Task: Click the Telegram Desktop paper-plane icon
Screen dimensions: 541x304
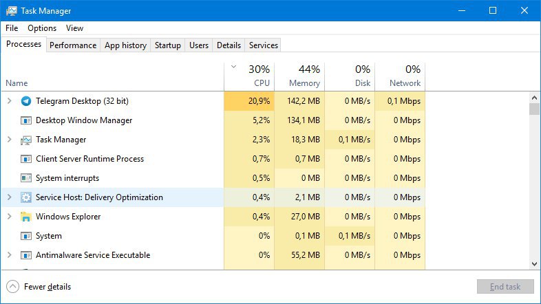Action: tap(26, 101)
